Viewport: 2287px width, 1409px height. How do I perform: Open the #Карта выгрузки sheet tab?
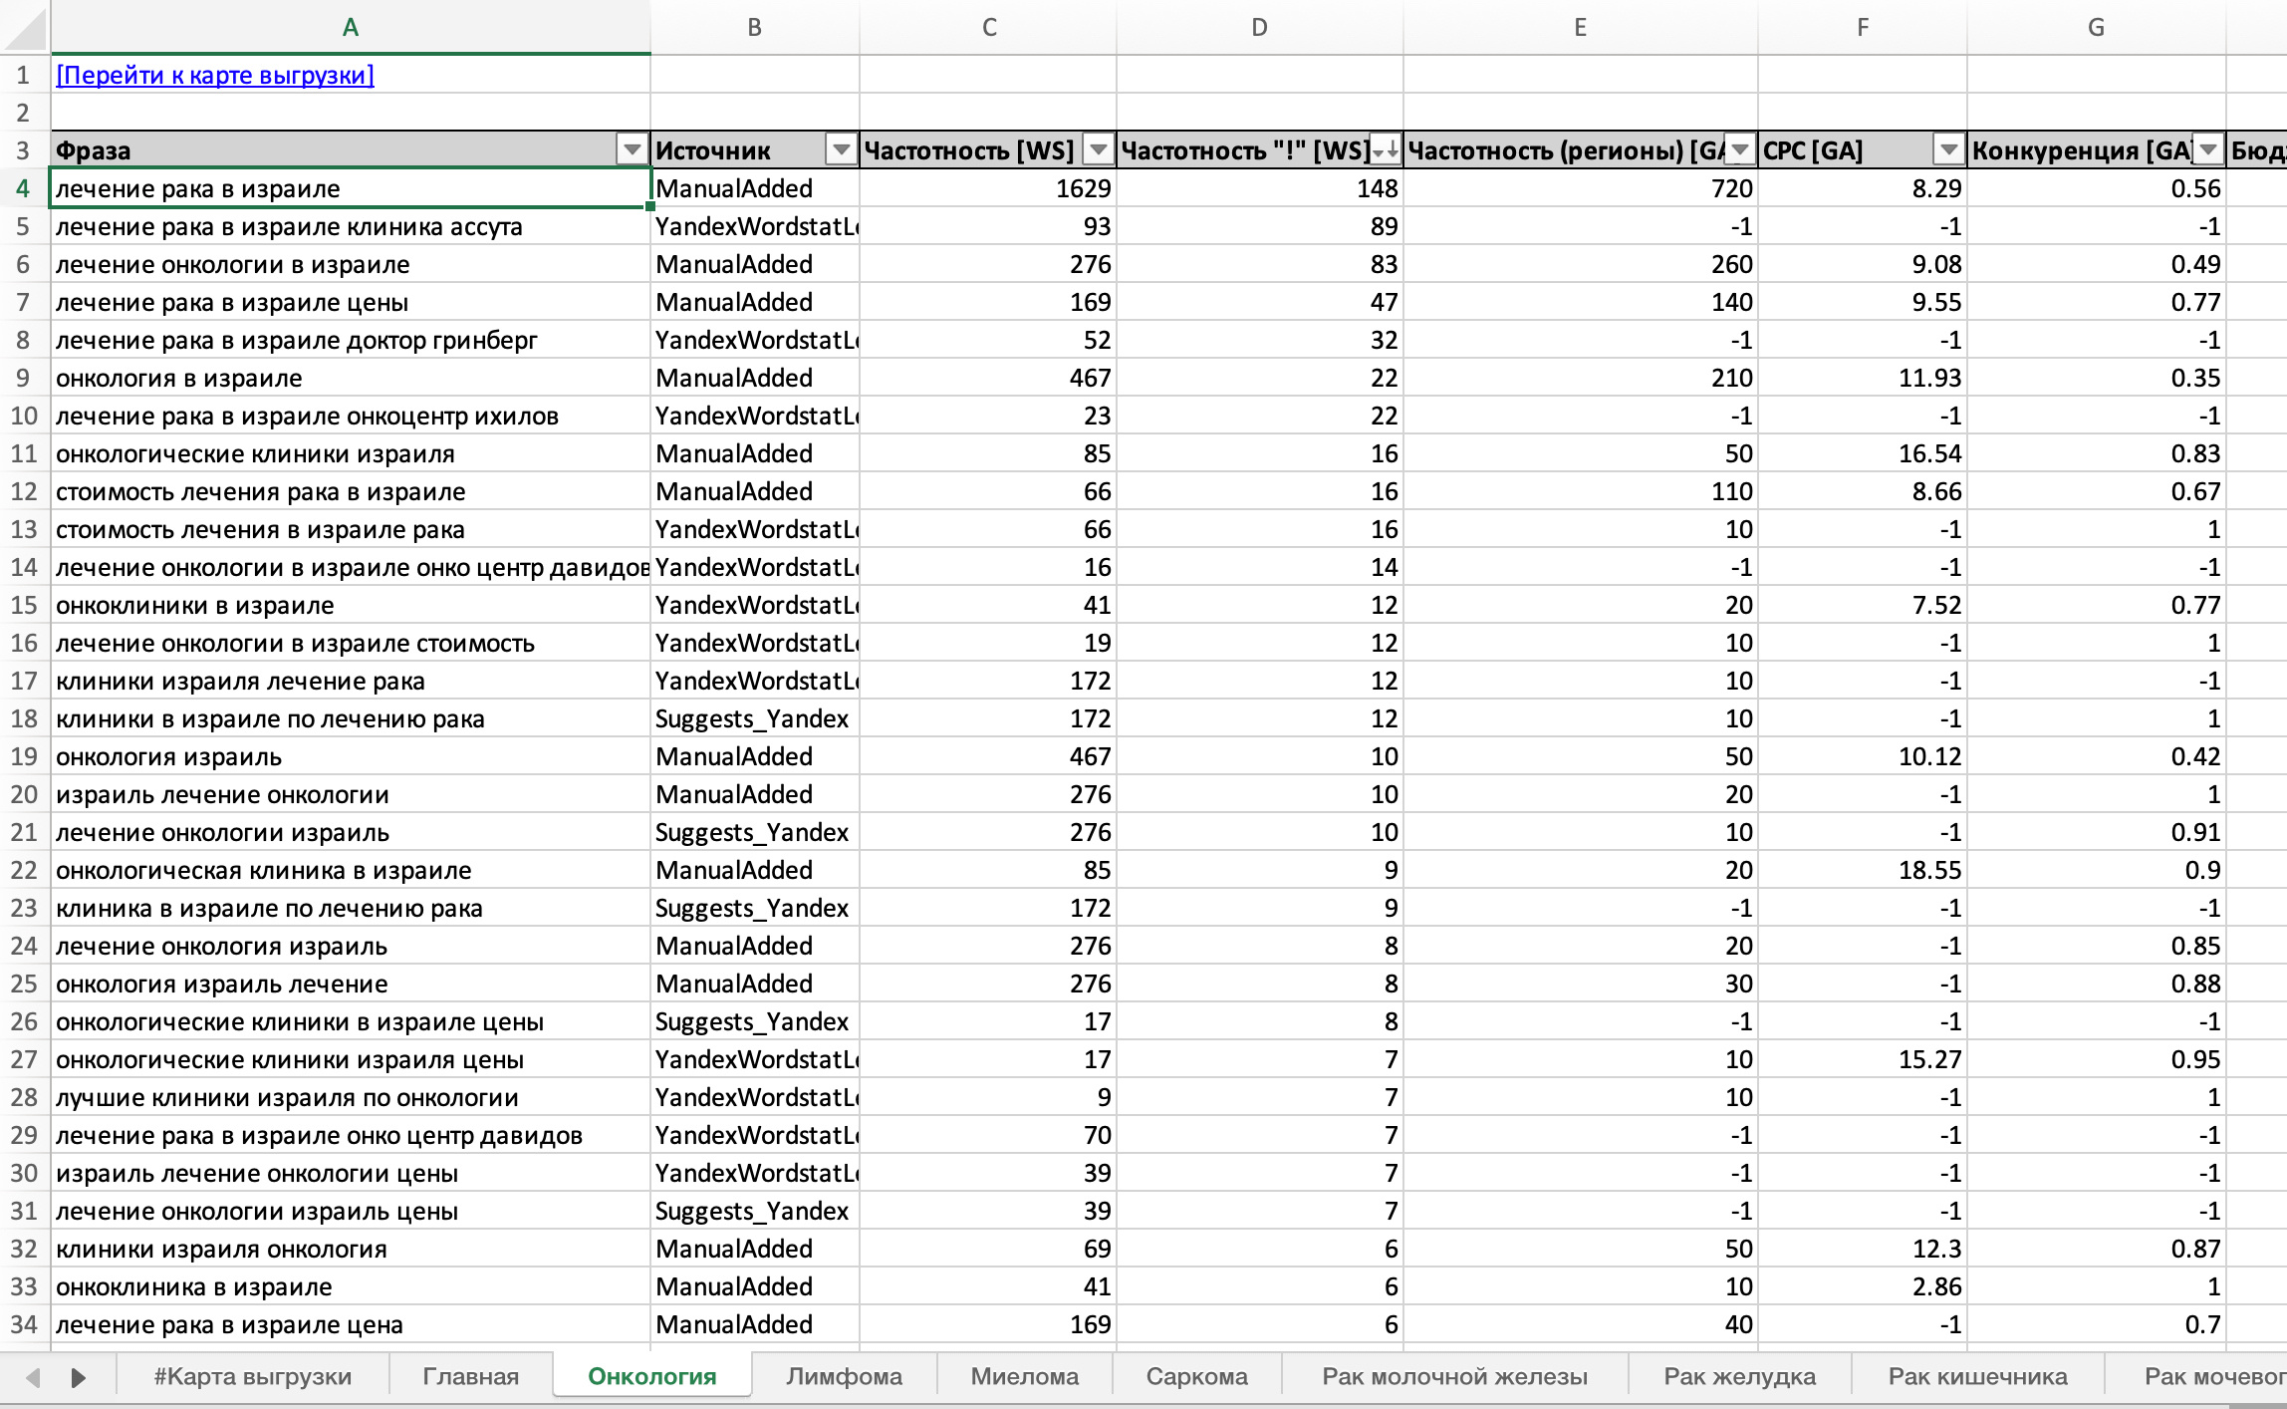[x=252, y=1376]
